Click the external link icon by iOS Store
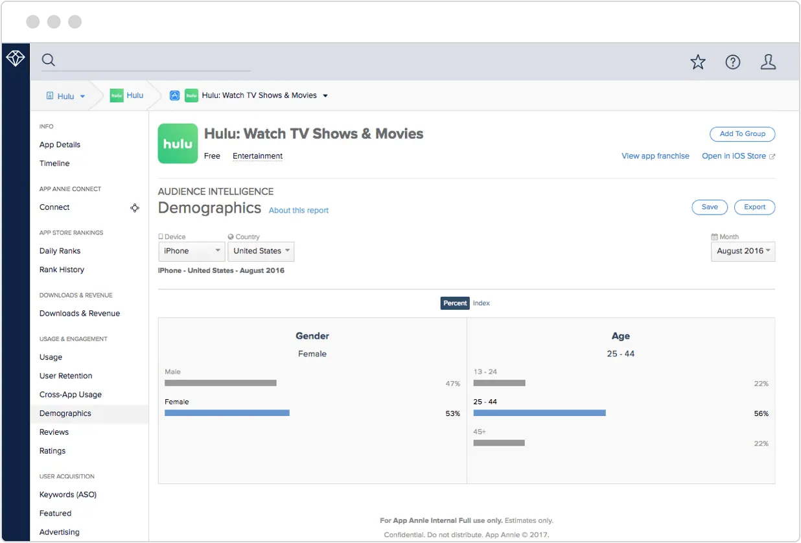The height and width of the screenshot is (543, 801). [x=772, y=156]
